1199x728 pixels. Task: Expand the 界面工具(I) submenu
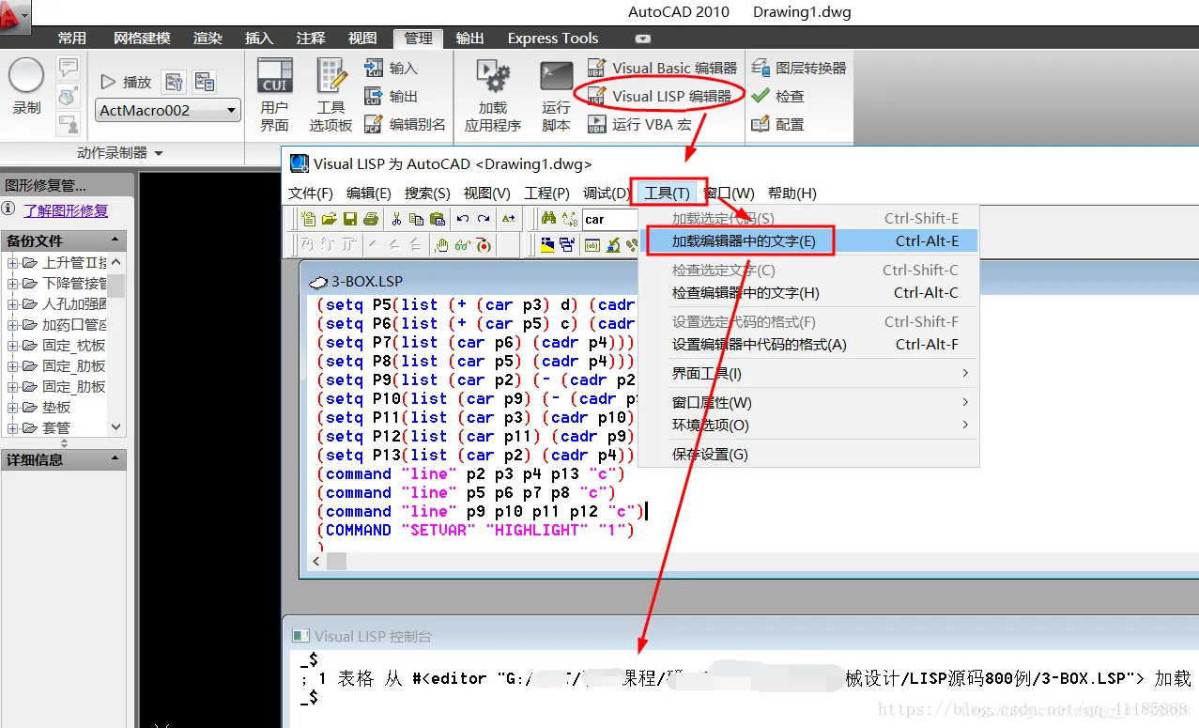coord(809,374)
